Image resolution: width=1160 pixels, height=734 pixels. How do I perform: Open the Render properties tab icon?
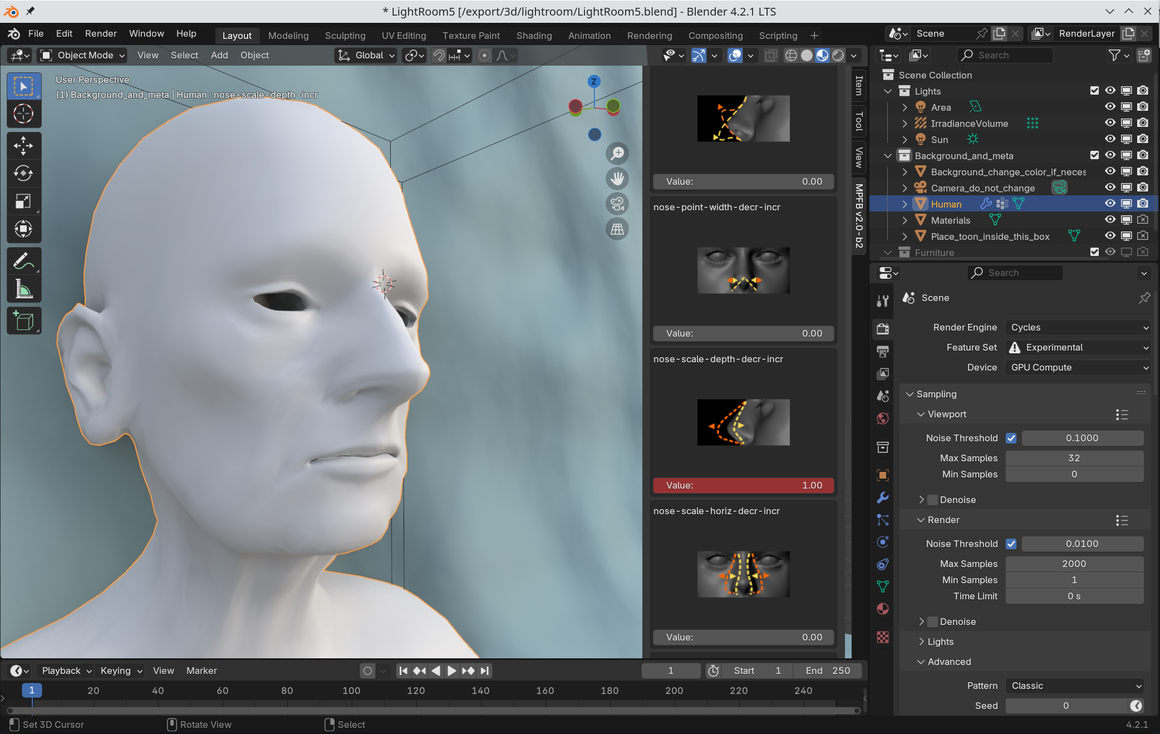coord(883,329)
